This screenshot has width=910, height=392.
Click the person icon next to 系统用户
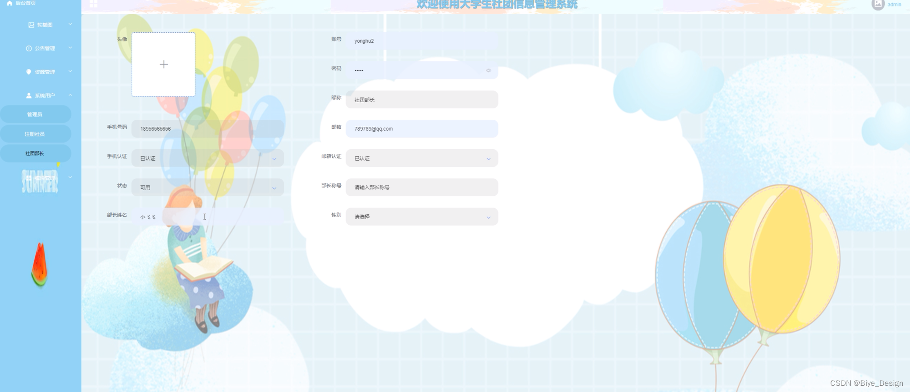[29, 96]
